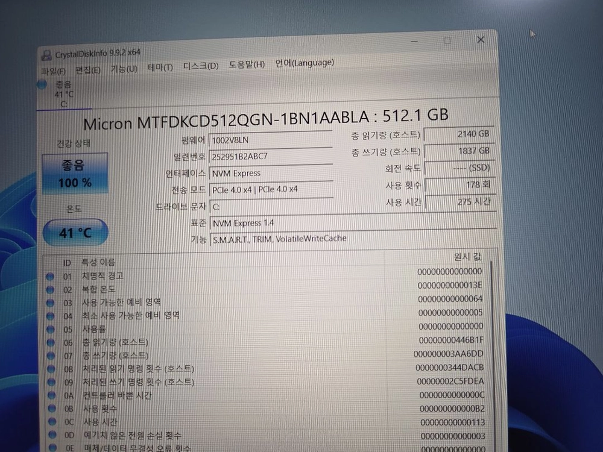This screenshot has height=452, width=603.
Task: Click the CrystalDiskInfo app icon in title bar
Action: point(46,55)
